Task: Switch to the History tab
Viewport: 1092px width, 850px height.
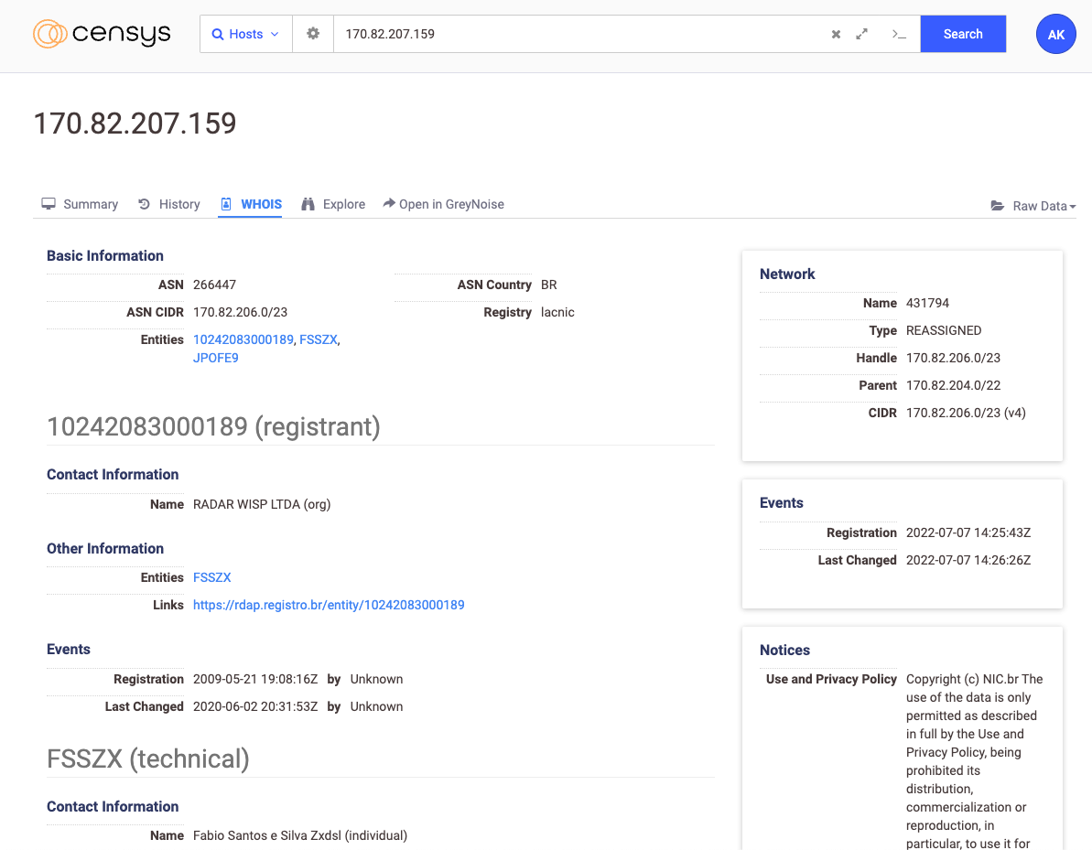Action: pyautogui.click(x=169, y=204)
